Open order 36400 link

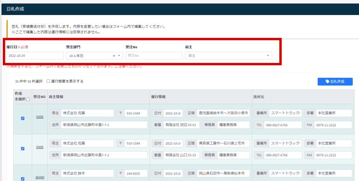coord(39,177)
